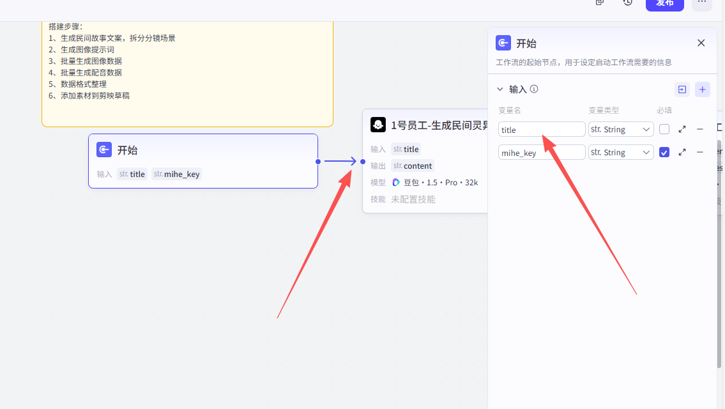Image resolution: width=725 pixels, height=409 pixels.
Task: Click the import variables icon in 输入 header
Action: coord(682,89)
